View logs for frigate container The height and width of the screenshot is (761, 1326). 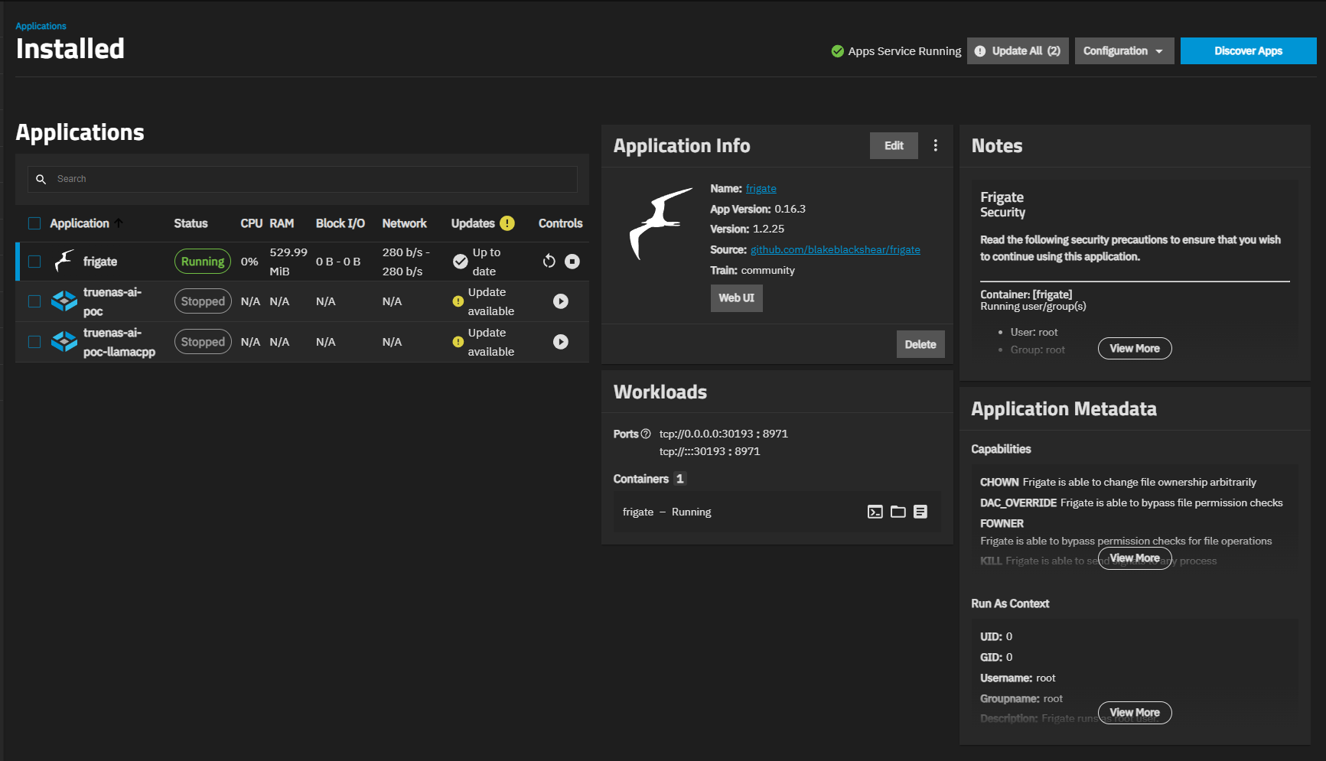coord(920,512)
